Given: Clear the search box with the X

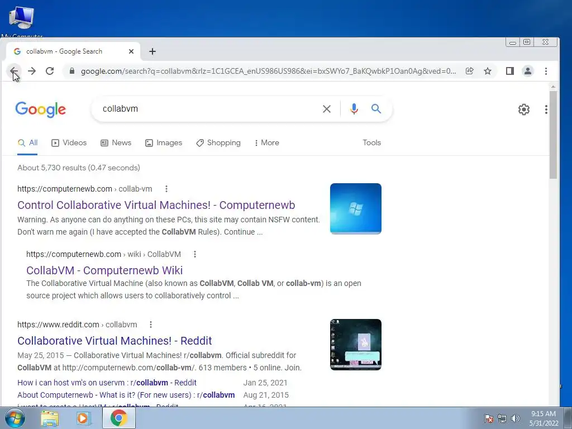Looking at the screenshot, I should [x=326, y=109].
